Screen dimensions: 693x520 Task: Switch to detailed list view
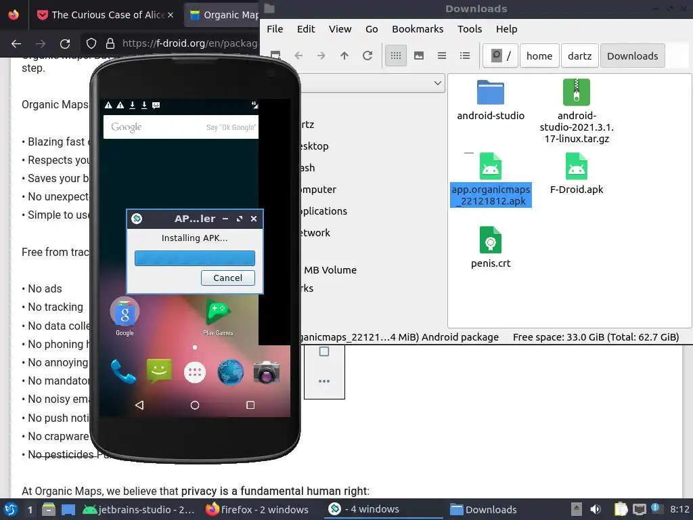click(465, 56)
